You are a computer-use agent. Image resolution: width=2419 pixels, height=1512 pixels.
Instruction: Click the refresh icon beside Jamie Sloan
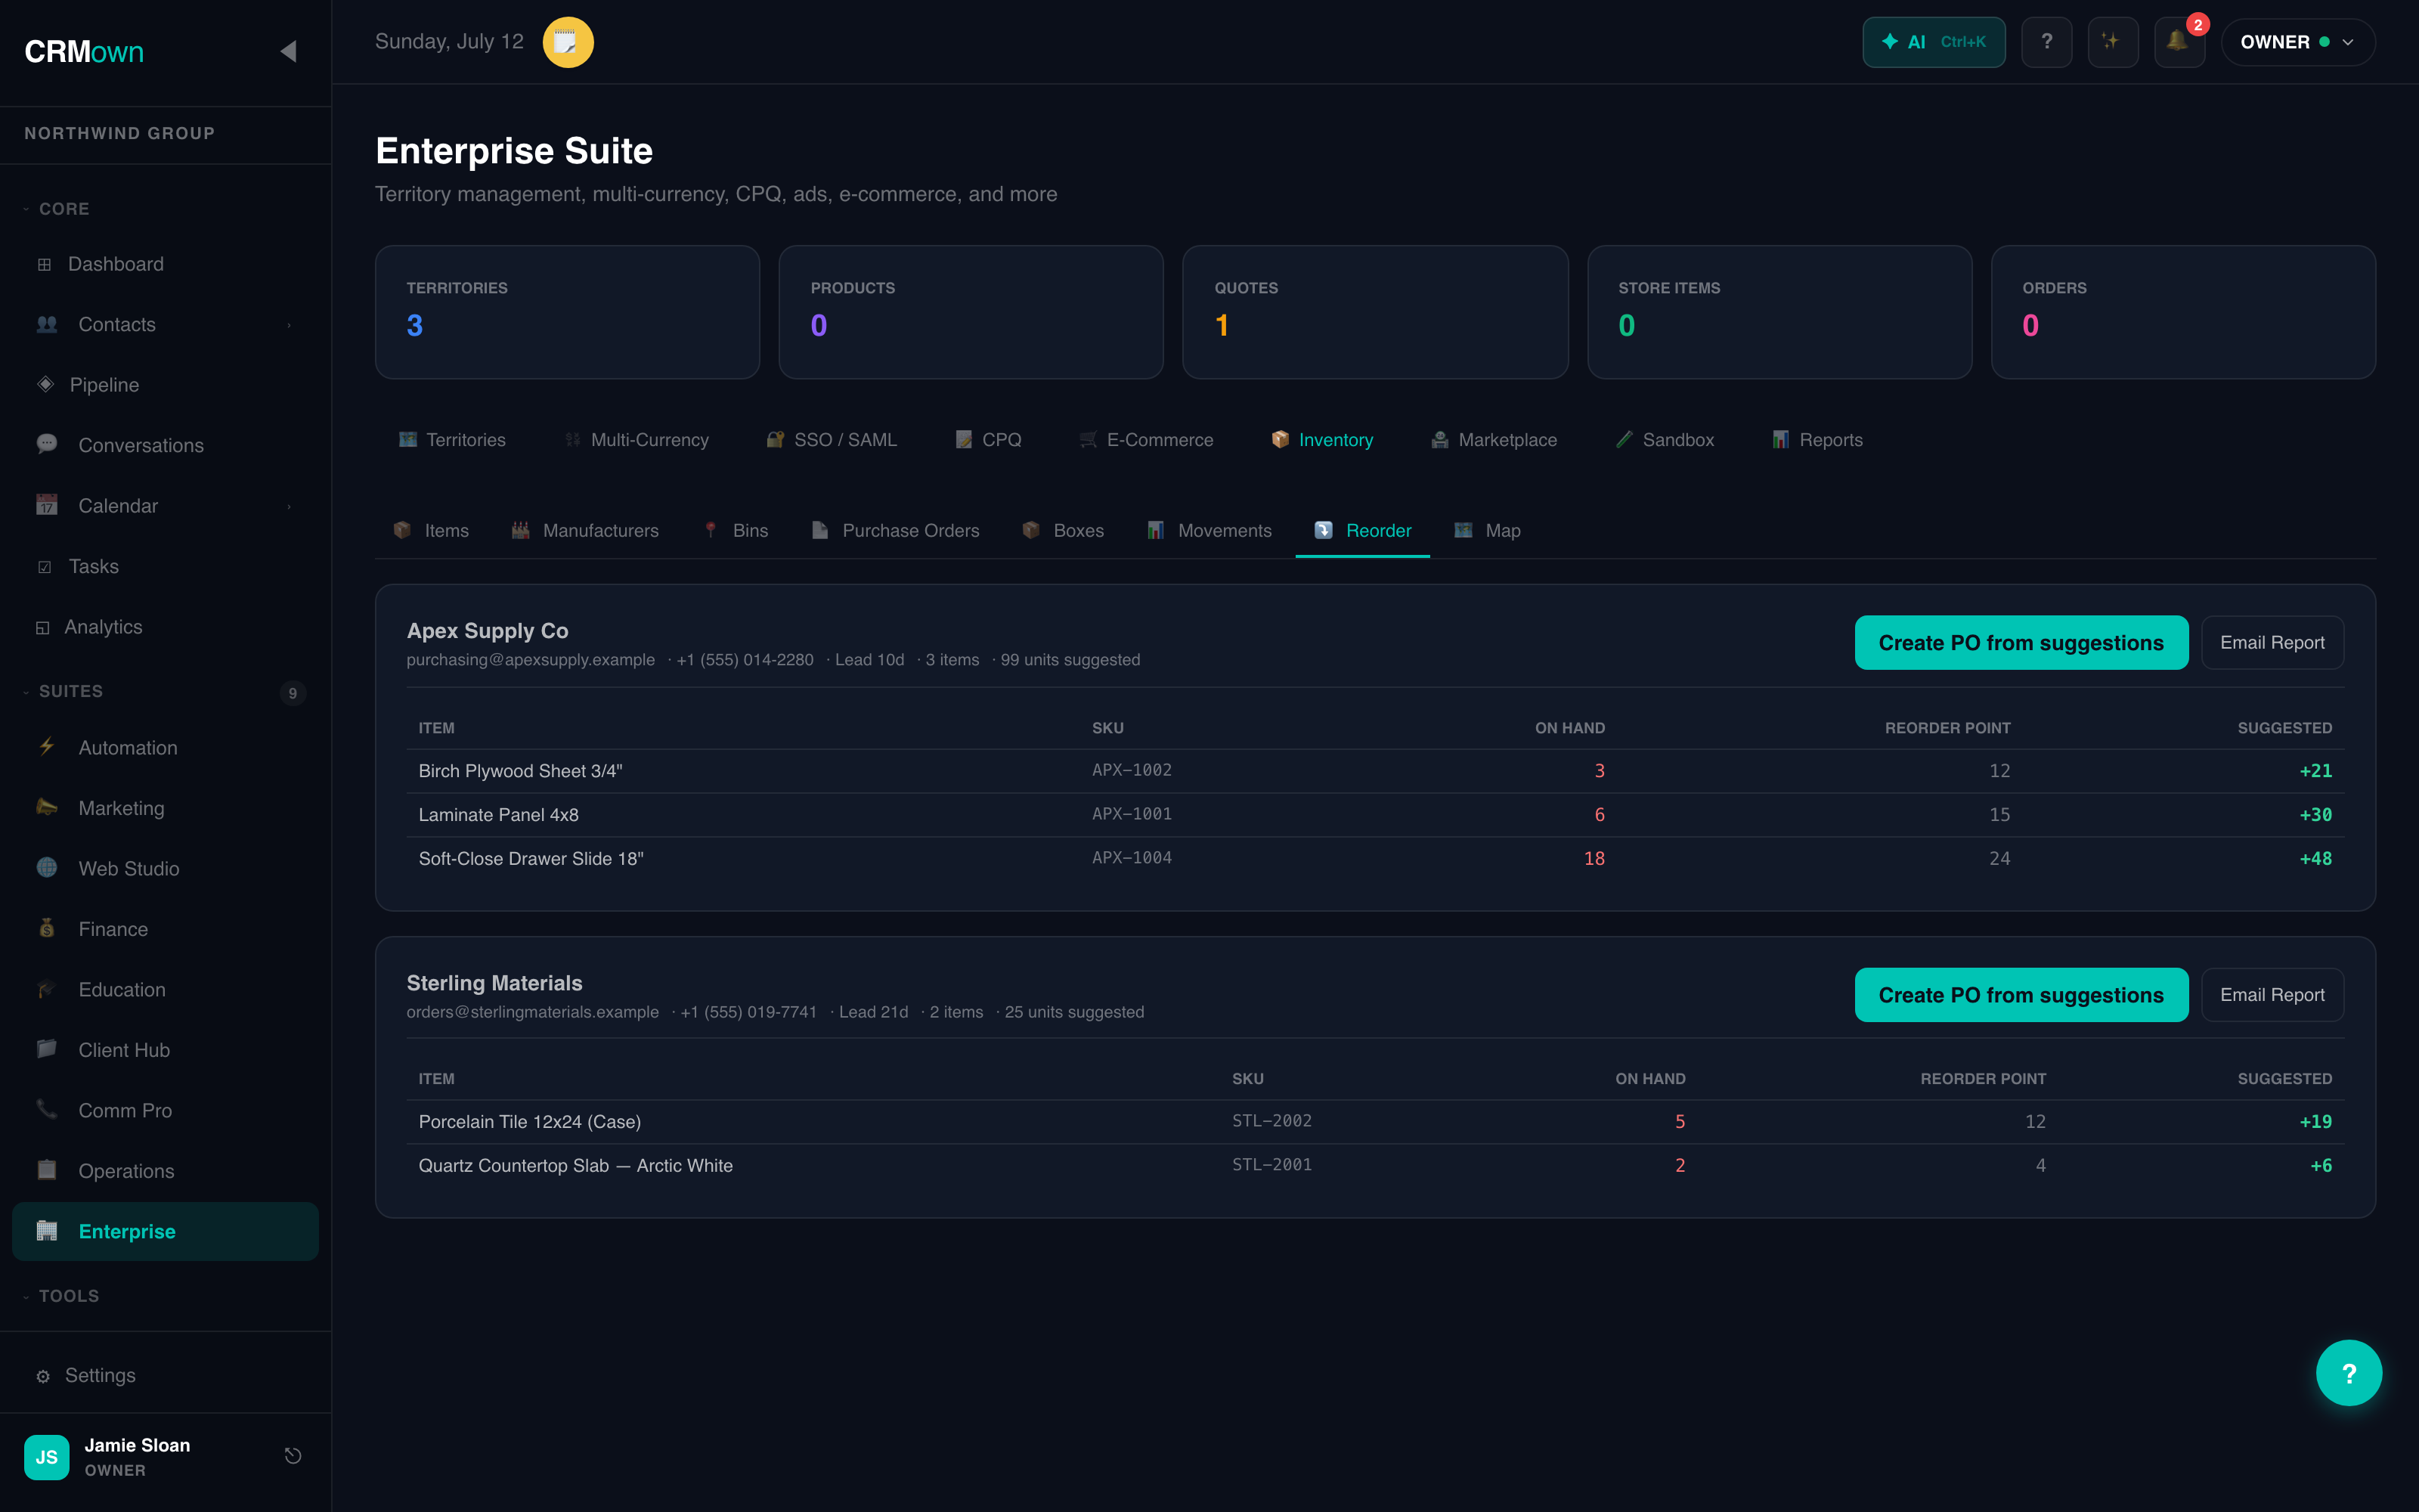coord(293,1456)
